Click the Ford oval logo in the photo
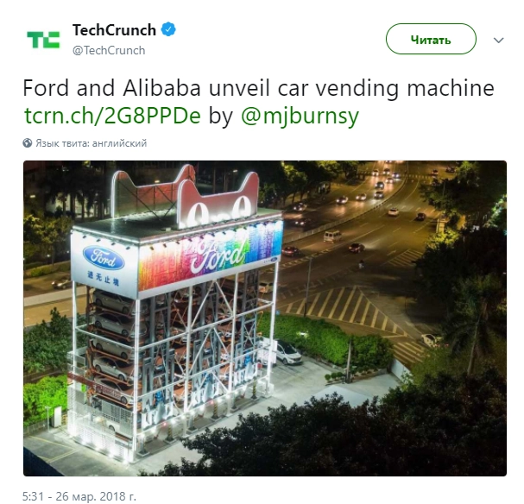524x504 pixels. click(x=104, y=258)
